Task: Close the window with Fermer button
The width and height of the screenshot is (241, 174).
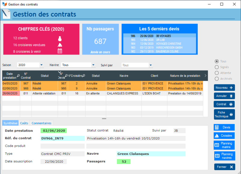Action: coord(224,167)
